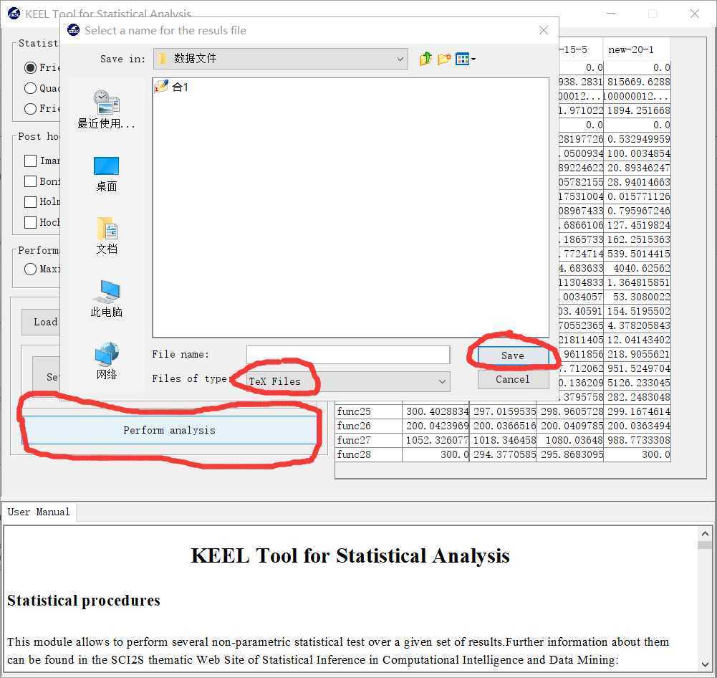The image size is (717, 678).
Task: Click the Up One Level folder icon
Action: pyautogui.click(x=425, y=59)
